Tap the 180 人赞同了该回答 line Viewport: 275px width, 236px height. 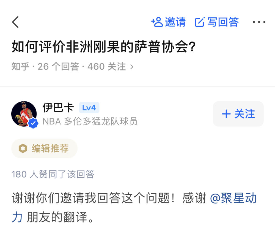pyautogui.click(x=53, y=174)
